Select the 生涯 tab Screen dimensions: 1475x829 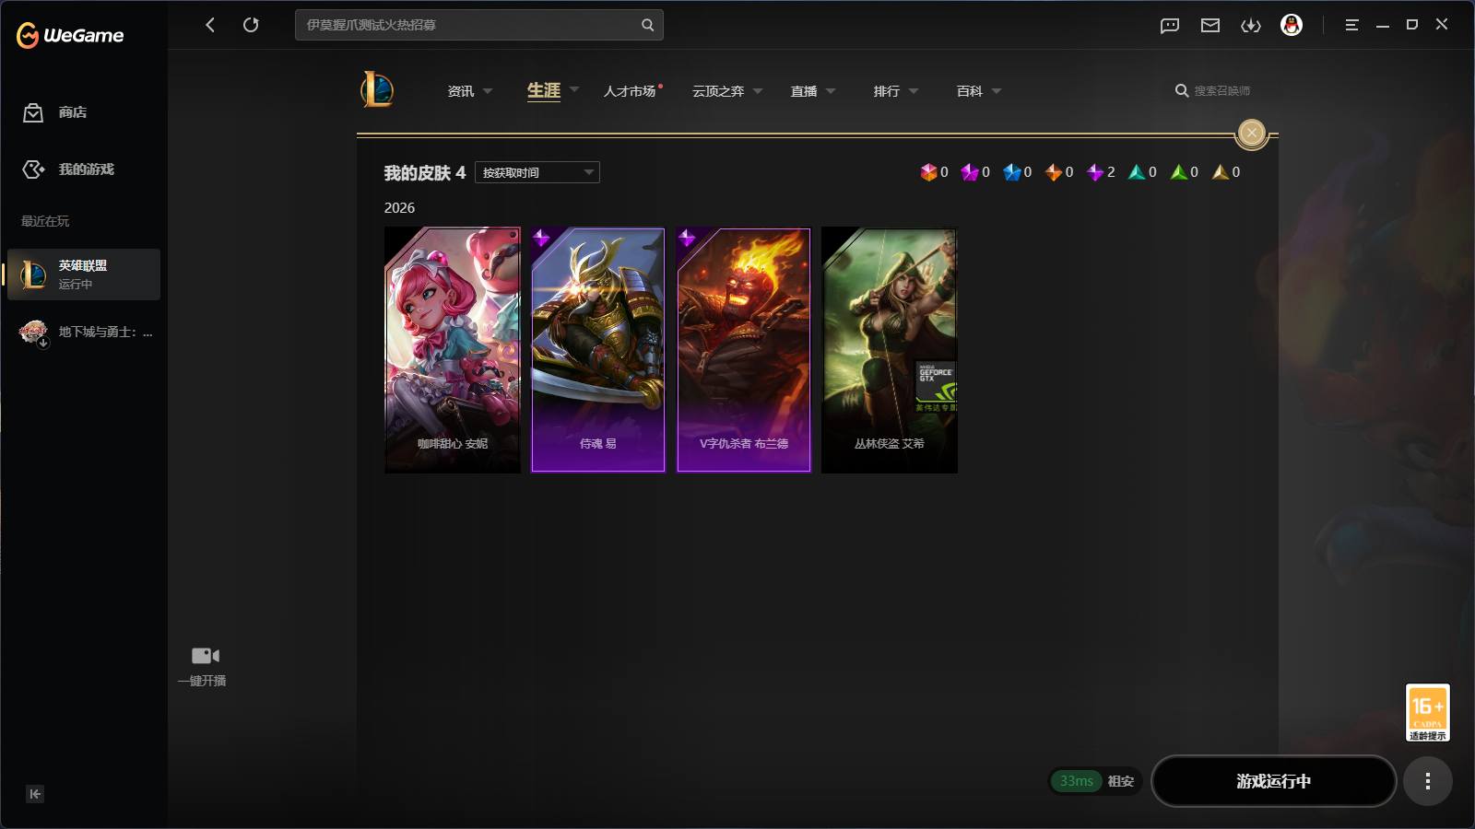pyautogui.click(x=544, y=90)
